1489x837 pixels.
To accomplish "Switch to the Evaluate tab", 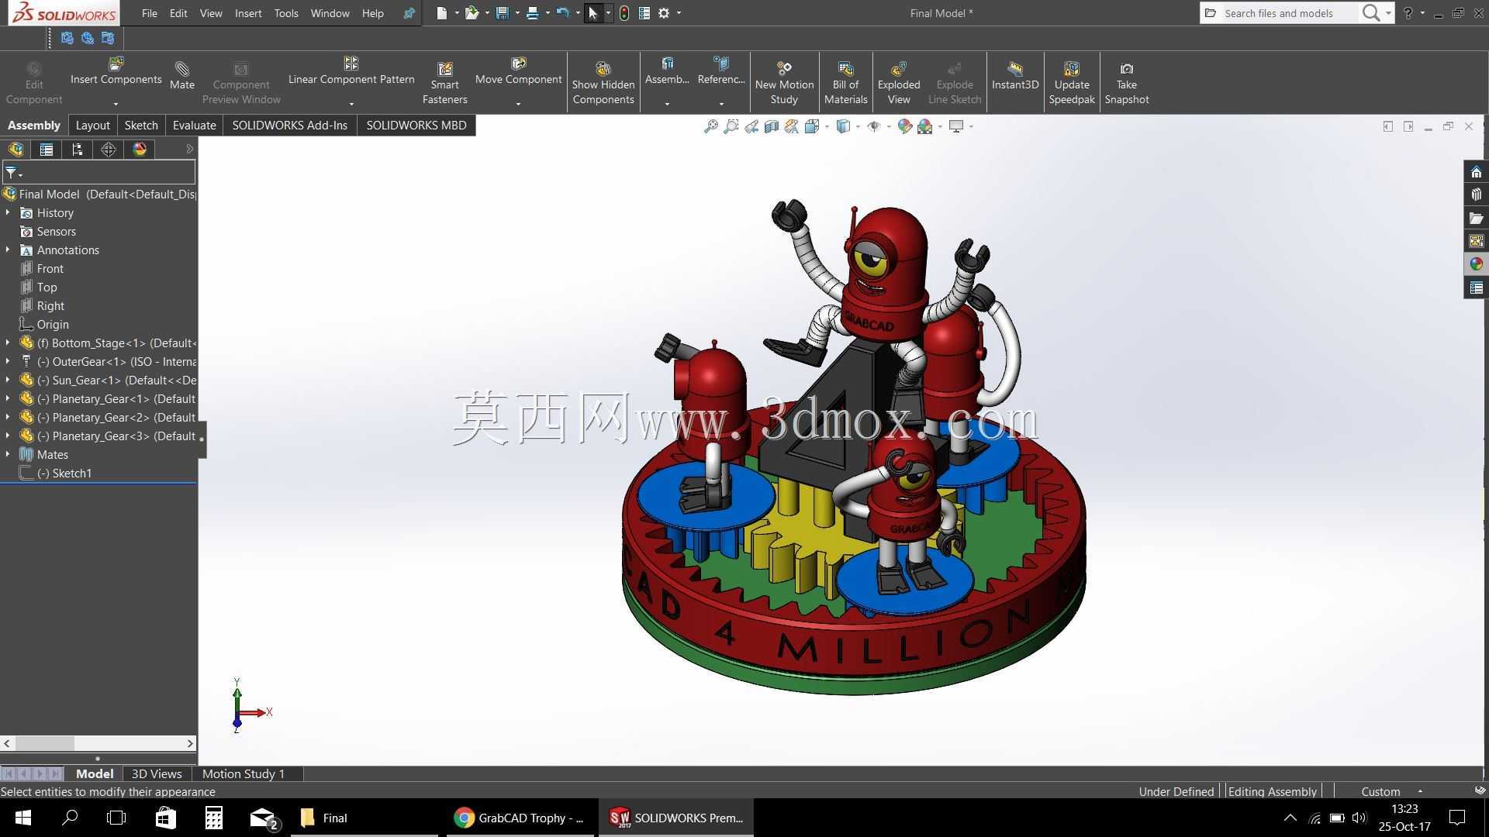I will click(x=194, y=126).
